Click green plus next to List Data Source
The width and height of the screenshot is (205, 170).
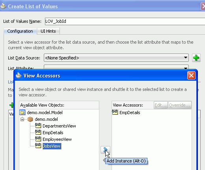(x=196, y=58)
